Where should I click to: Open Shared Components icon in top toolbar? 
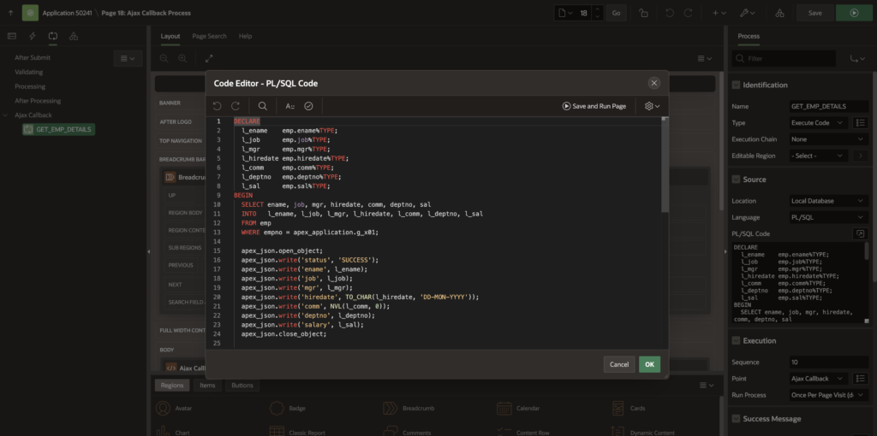pyautogui.click(x=779, y=13)
